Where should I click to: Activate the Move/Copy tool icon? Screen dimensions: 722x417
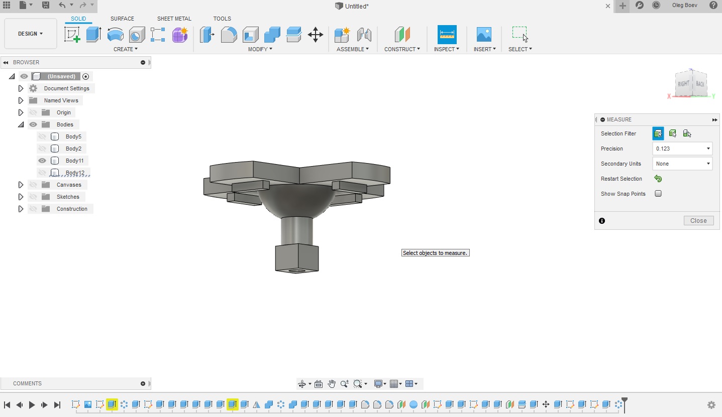tap(316, 35)
